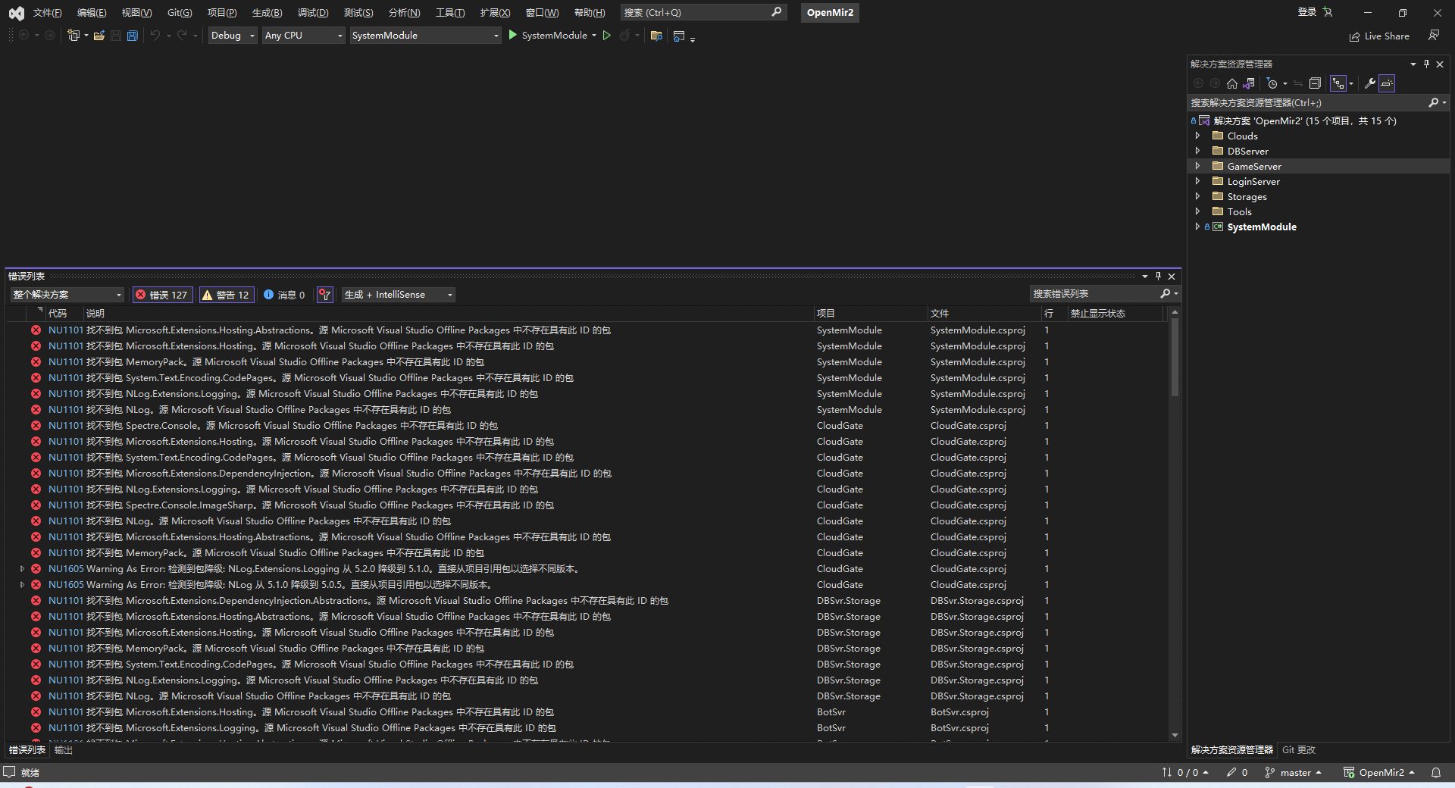This screenshot has height=788, width=1455.
Task: Open the 生成(B) Build menu
Action: 267,13
